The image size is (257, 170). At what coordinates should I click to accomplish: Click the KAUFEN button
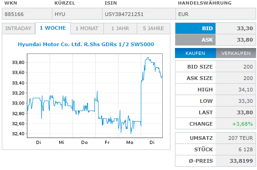point(195,53)
